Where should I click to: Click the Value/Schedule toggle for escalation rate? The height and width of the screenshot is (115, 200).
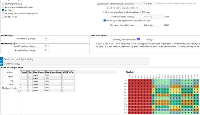[138, 39]
